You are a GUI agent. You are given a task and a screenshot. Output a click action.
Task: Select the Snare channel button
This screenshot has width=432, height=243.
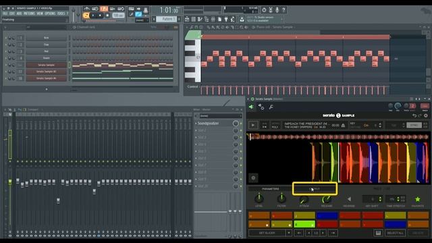(47, 58)
